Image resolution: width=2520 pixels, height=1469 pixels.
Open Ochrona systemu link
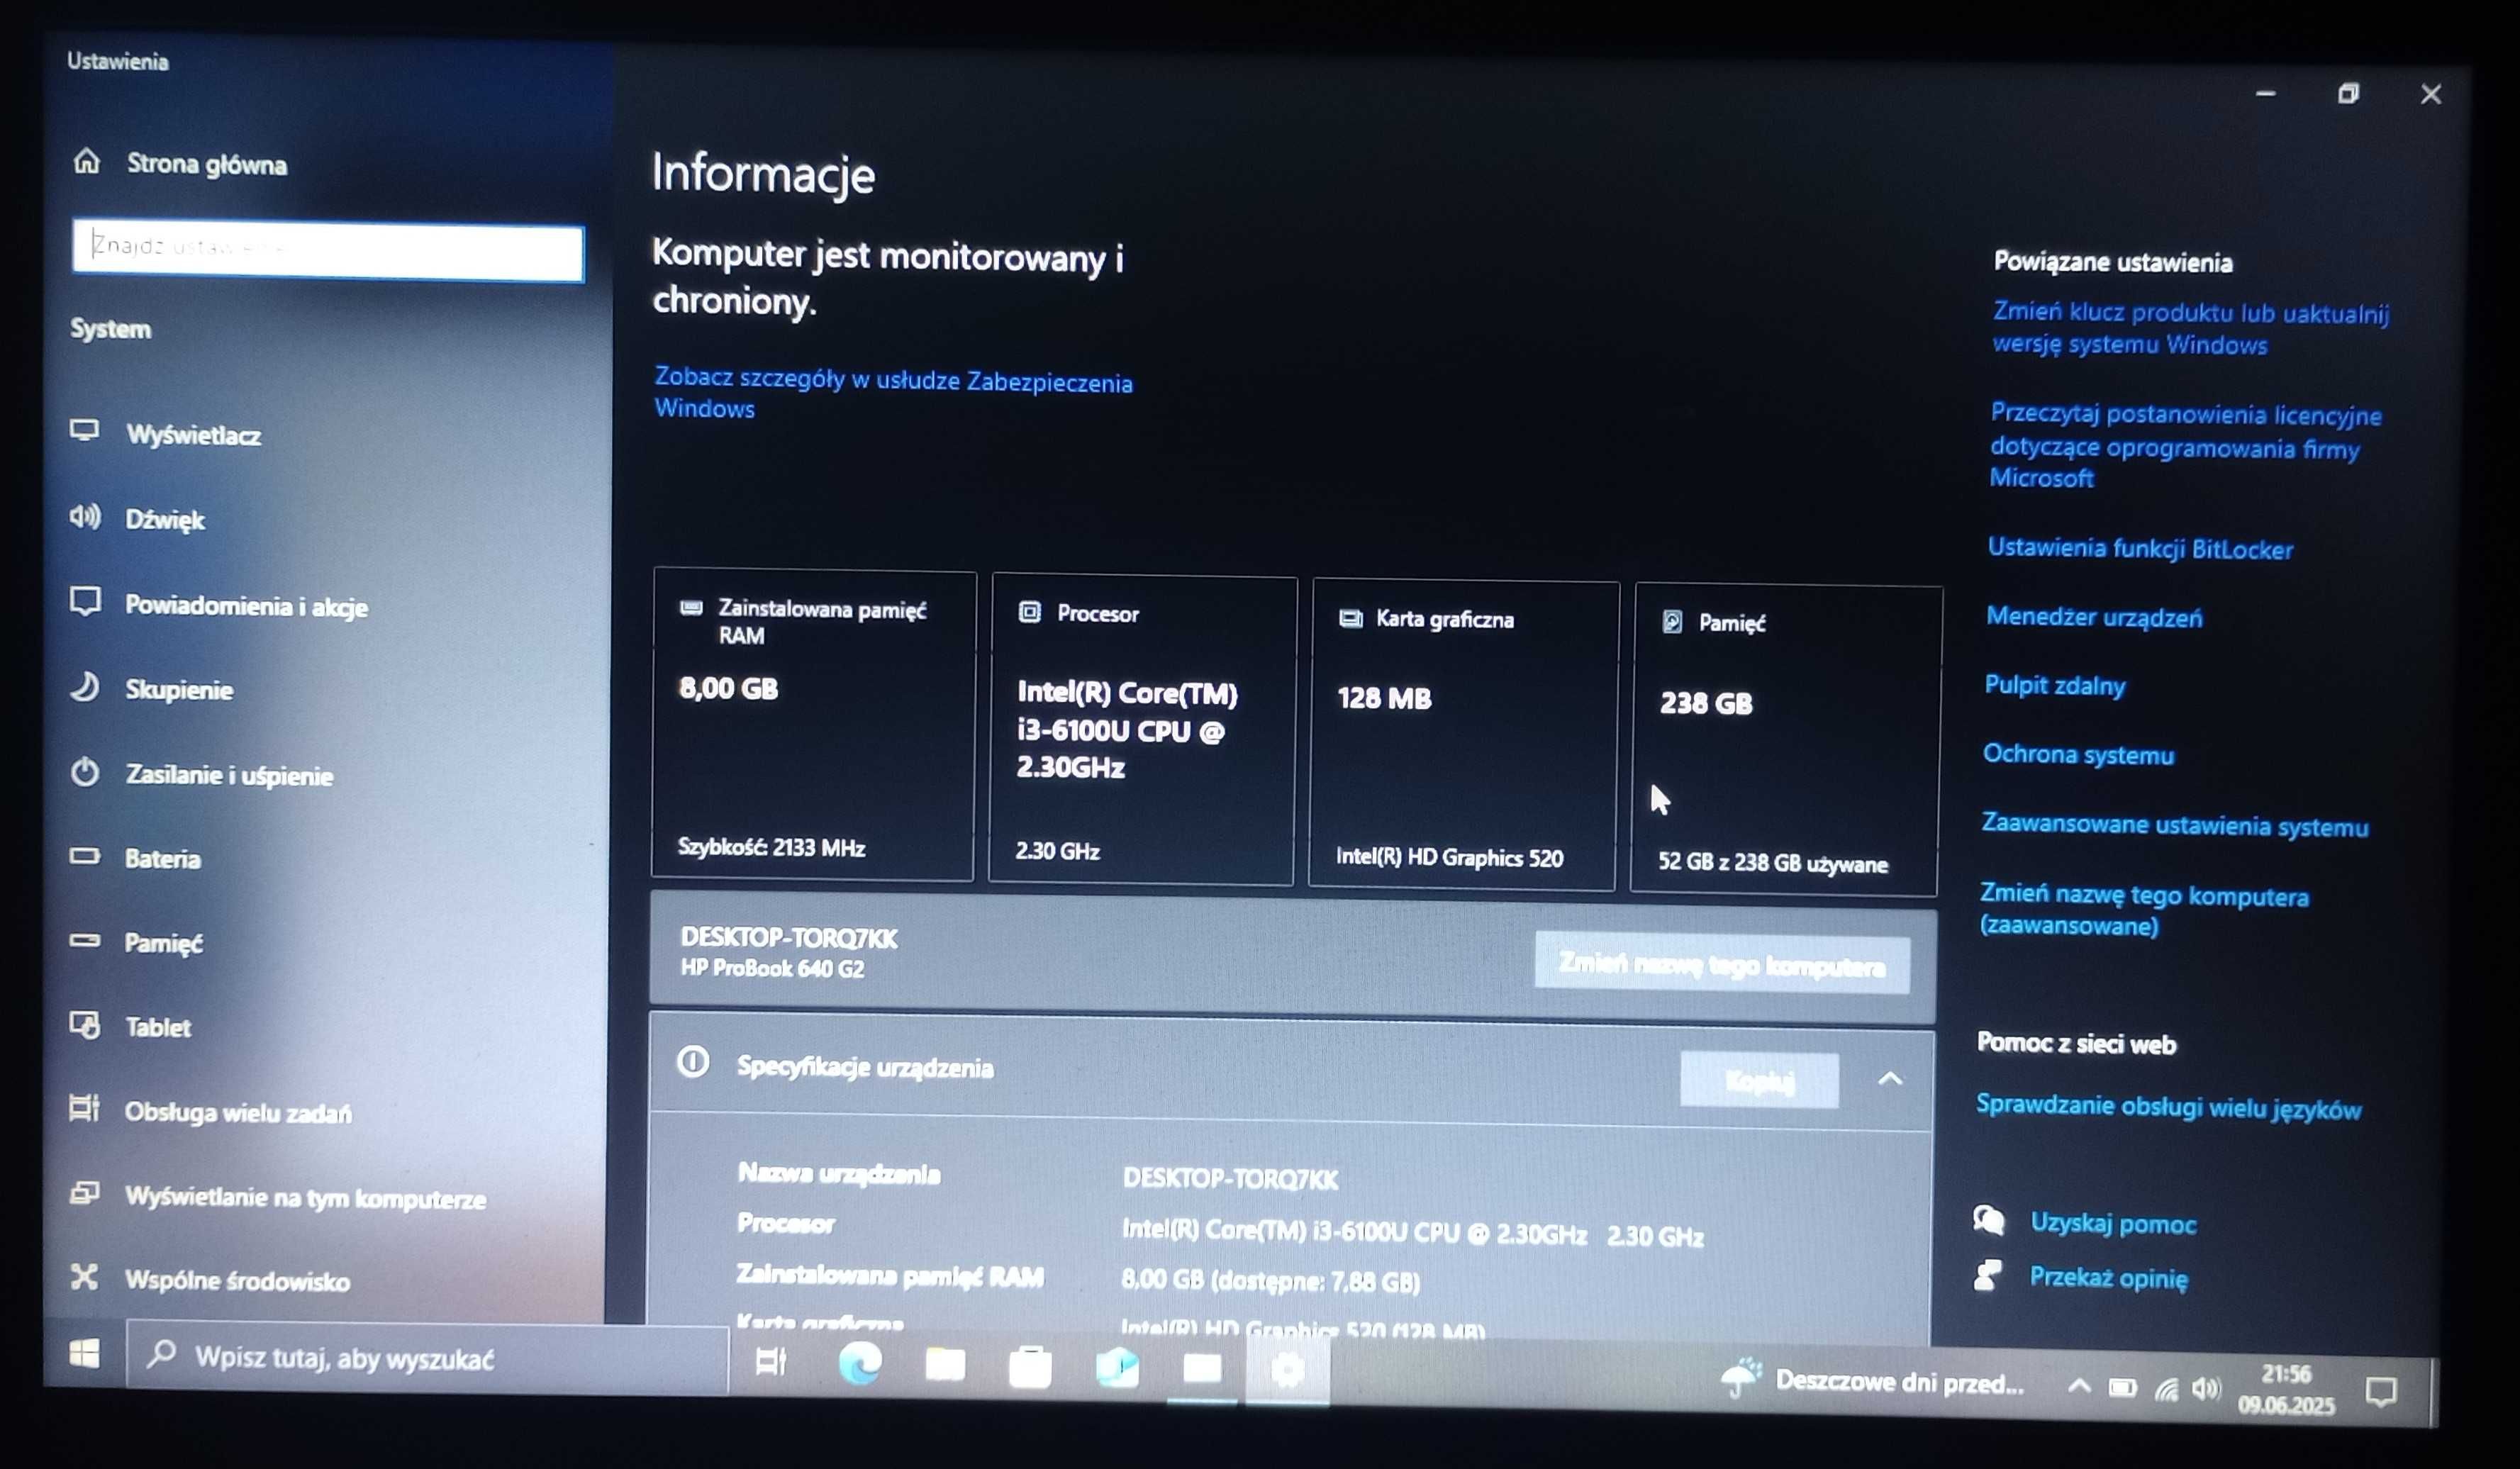[2078, 754]
